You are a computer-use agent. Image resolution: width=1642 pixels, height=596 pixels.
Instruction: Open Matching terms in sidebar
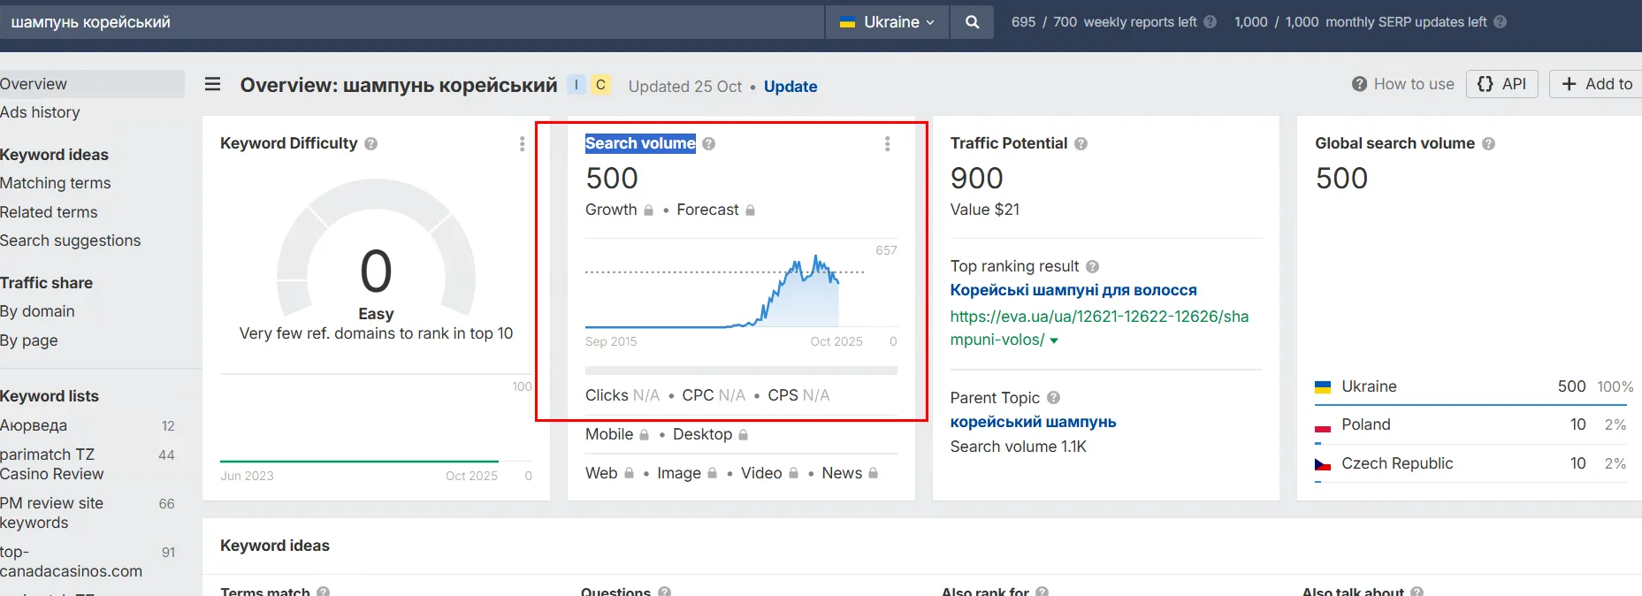tap(56, 183)
